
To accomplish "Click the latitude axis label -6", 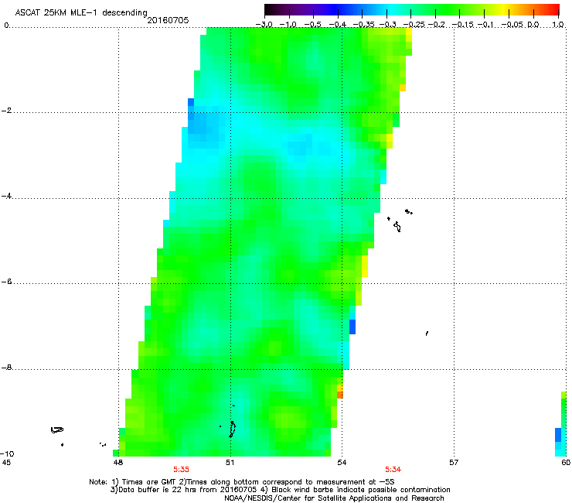I will [x=6, y=282].
